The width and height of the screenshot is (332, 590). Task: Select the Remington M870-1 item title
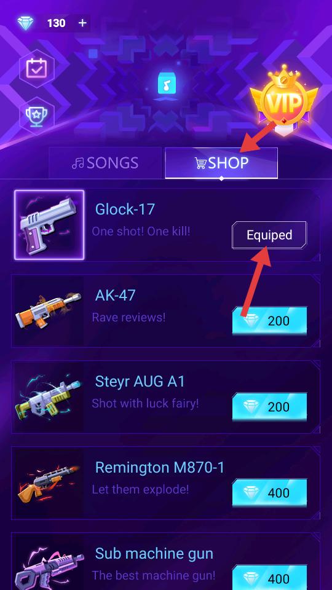coord(160,468)
